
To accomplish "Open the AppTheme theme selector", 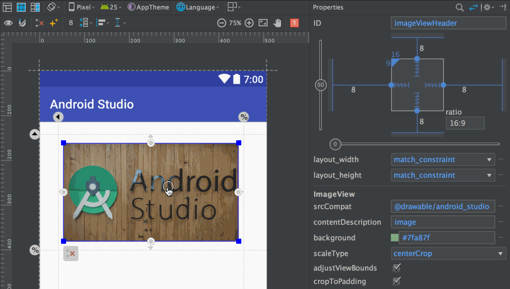I will point(148,7).
